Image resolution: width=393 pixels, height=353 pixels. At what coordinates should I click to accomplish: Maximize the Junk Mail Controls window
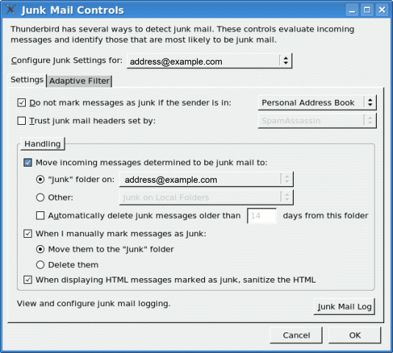point(367,10)
